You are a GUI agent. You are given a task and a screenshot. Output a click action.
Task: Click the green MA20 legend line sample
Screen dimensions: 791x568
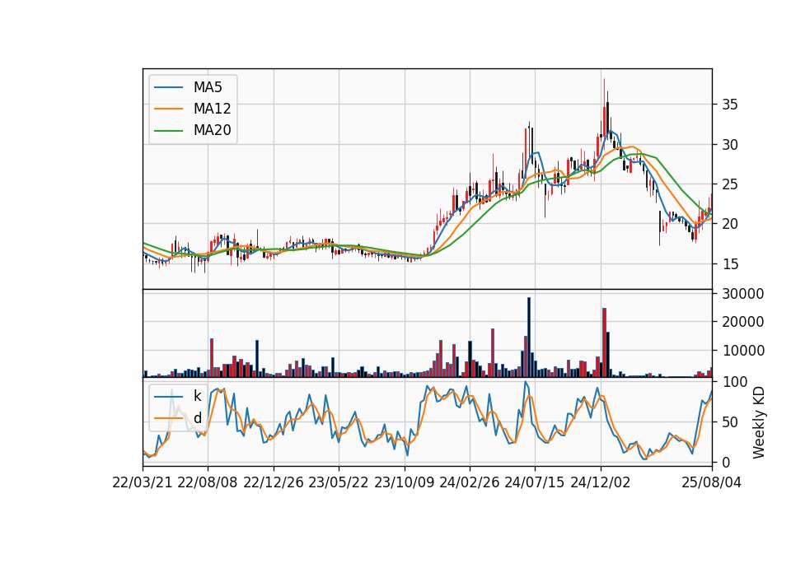tap(168, 130)
